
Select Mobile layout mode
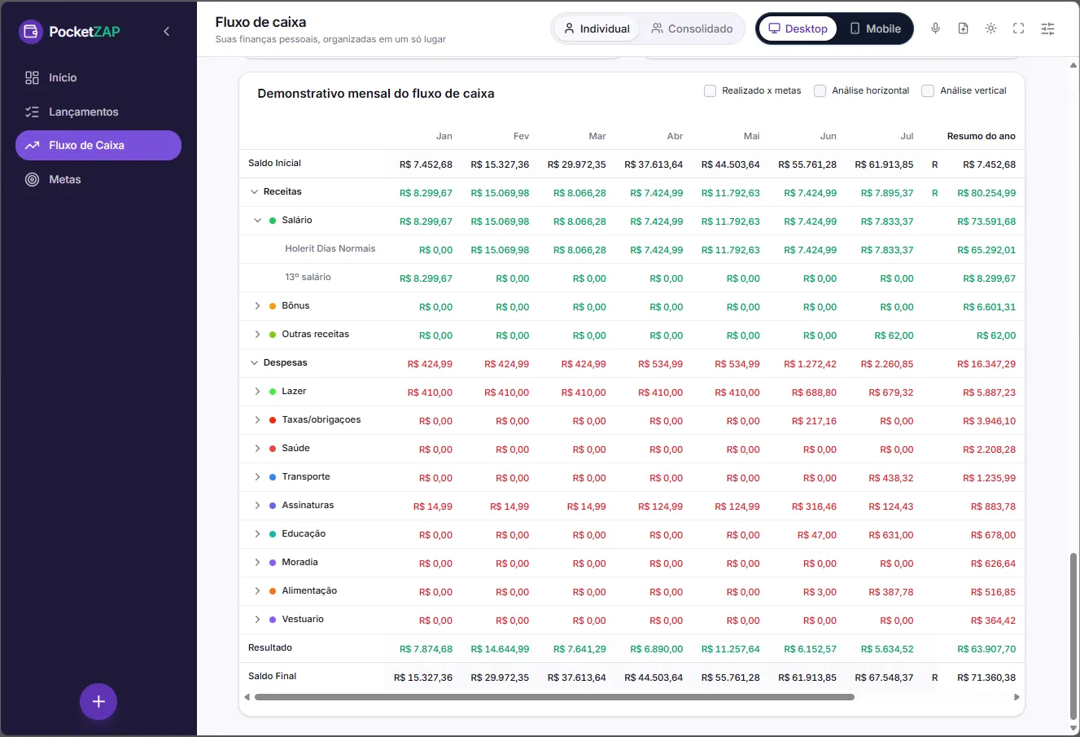point(876,29)
